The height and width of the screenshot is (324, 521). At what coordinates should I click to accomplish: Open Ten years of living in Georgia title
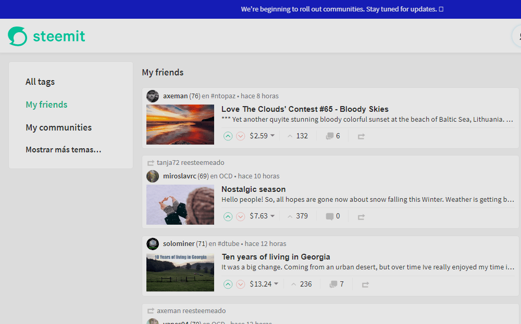tap(276, 257)
